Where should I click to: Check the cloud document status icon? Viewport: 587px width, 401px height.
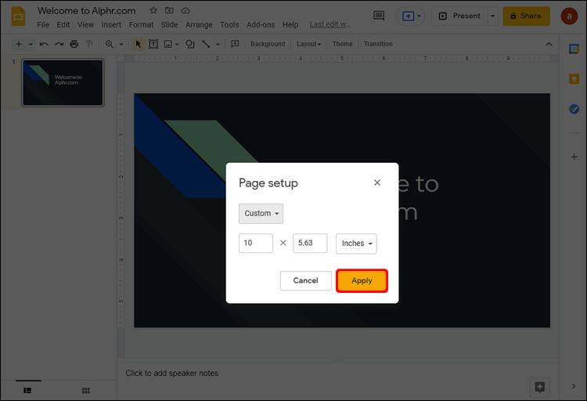coord(185,10)
